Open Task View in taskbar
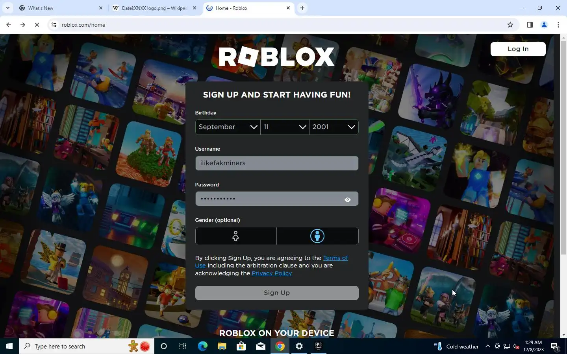Viewport: 567px width, 354px height. tap(183, 346)
